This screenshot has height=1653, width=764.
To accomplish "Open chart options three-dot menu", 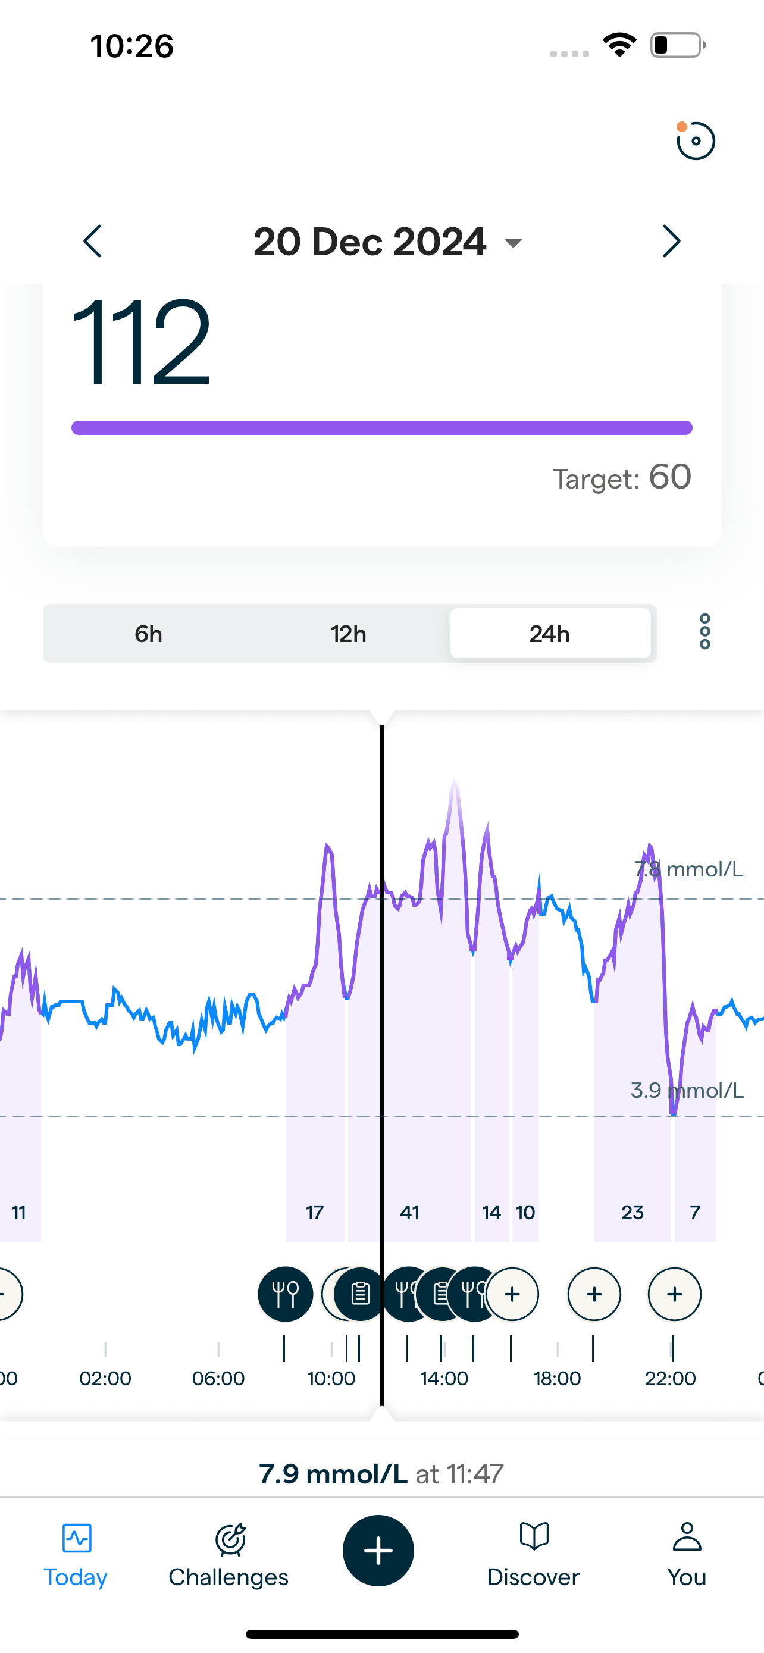I will [x=704, y=632].
